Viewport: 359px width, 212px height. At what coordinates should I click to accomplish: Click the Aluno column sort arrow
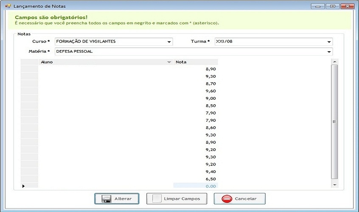169,62
